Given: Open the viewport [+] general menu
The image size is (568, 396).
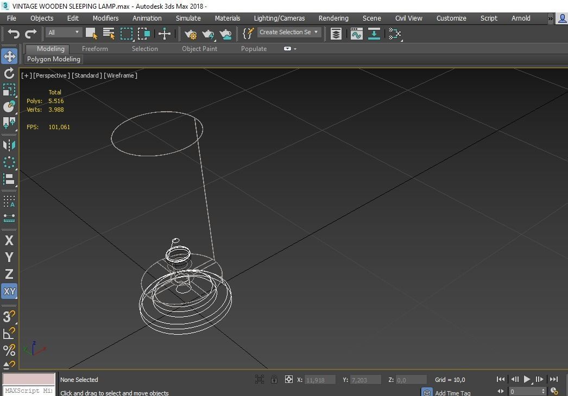Looking at the screenshot, I should click(x=27, y=75).
